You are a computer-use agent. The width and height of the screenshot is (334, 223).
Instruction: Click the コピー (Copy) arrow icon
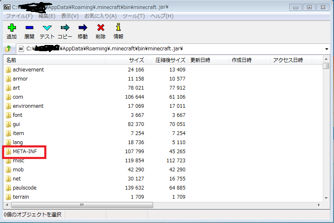[65, 28]
